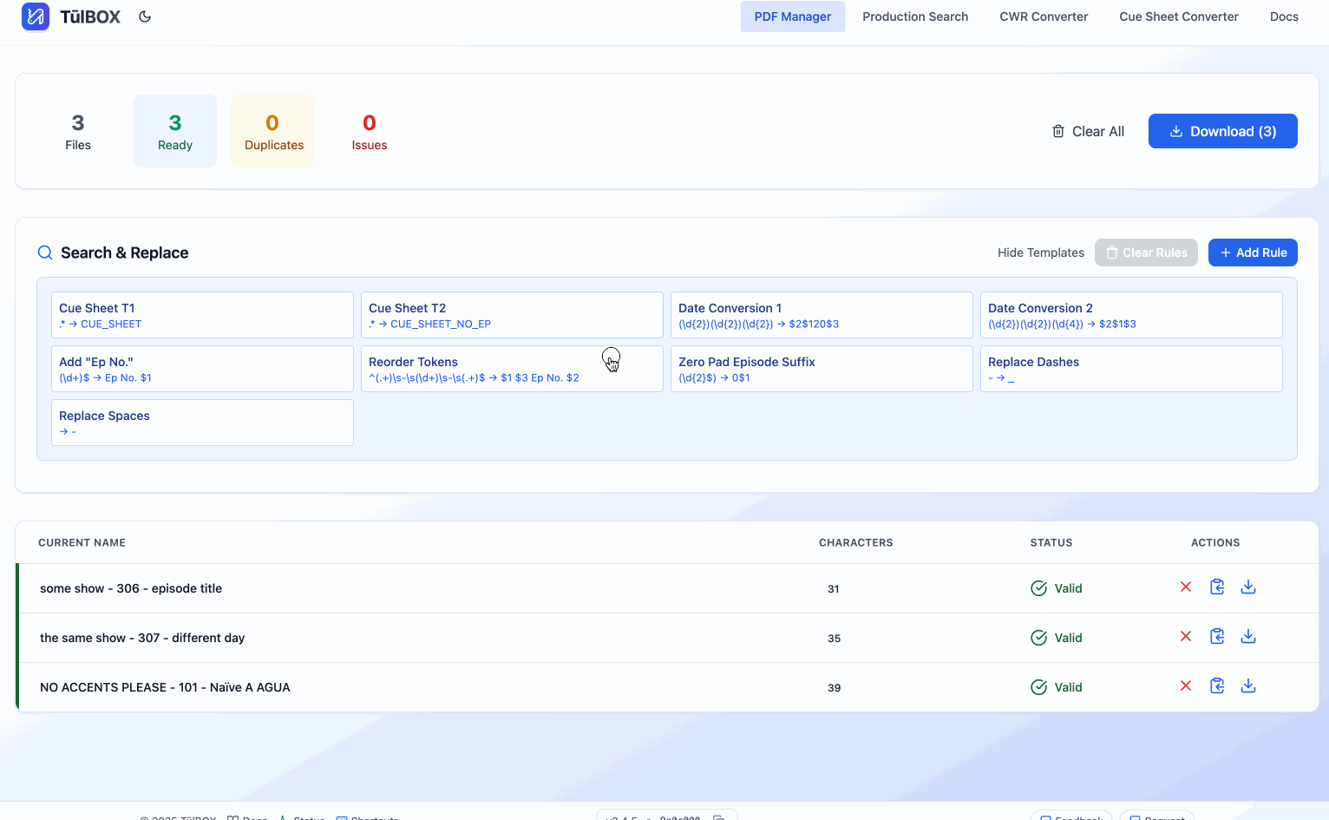Click the Download (3) button
The height and width of the screenshot is (820, 1329).
[1222, 130]
